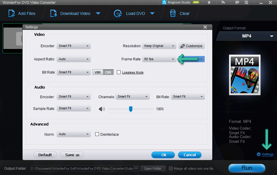Click the Load DVD icon
This screenshot has width=277, height=175.
coord(118,13)
